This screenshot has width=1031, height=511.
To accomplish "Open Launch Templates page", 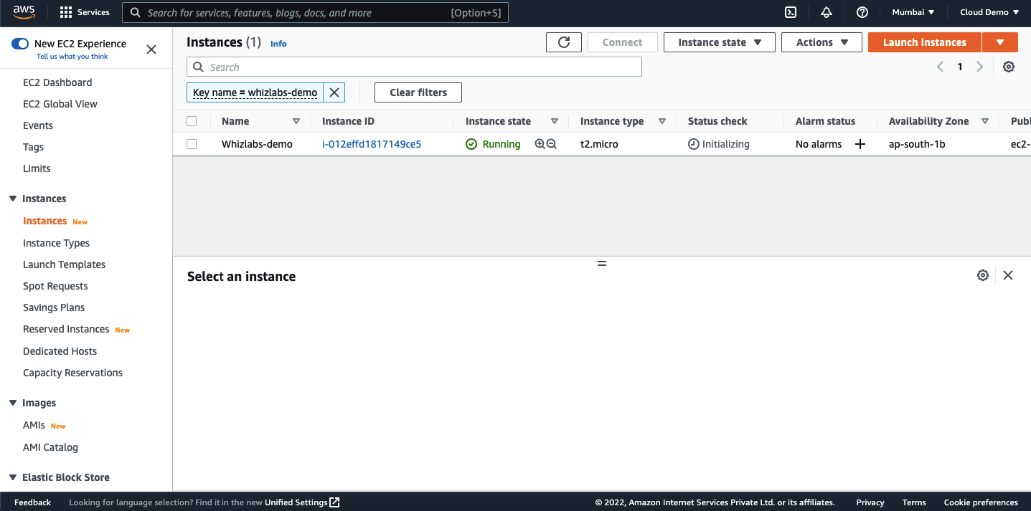I will (64, 264).
